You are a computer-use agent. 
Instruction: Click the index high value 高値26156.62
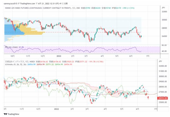coord(55,62)
